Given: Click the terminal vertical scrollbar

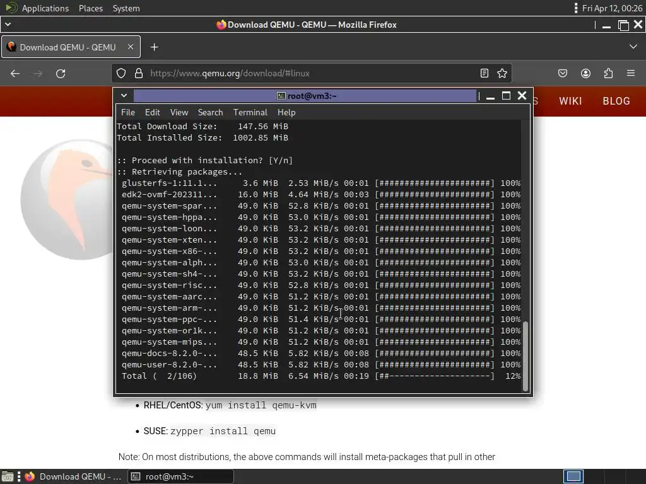Looking at the screenshot, I should [x=526, y=355].
